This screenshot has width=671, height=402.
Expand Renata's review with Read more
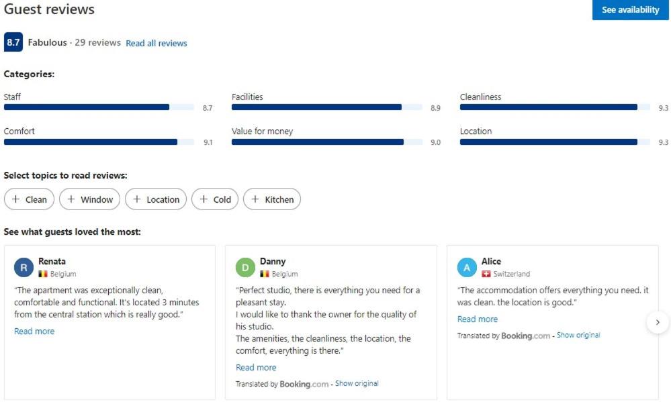point(34,331)
